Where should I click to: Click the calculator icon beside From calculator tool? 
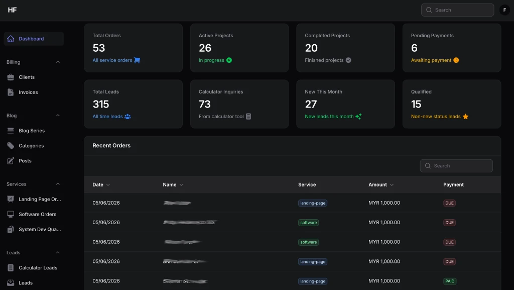pos(248,117)
